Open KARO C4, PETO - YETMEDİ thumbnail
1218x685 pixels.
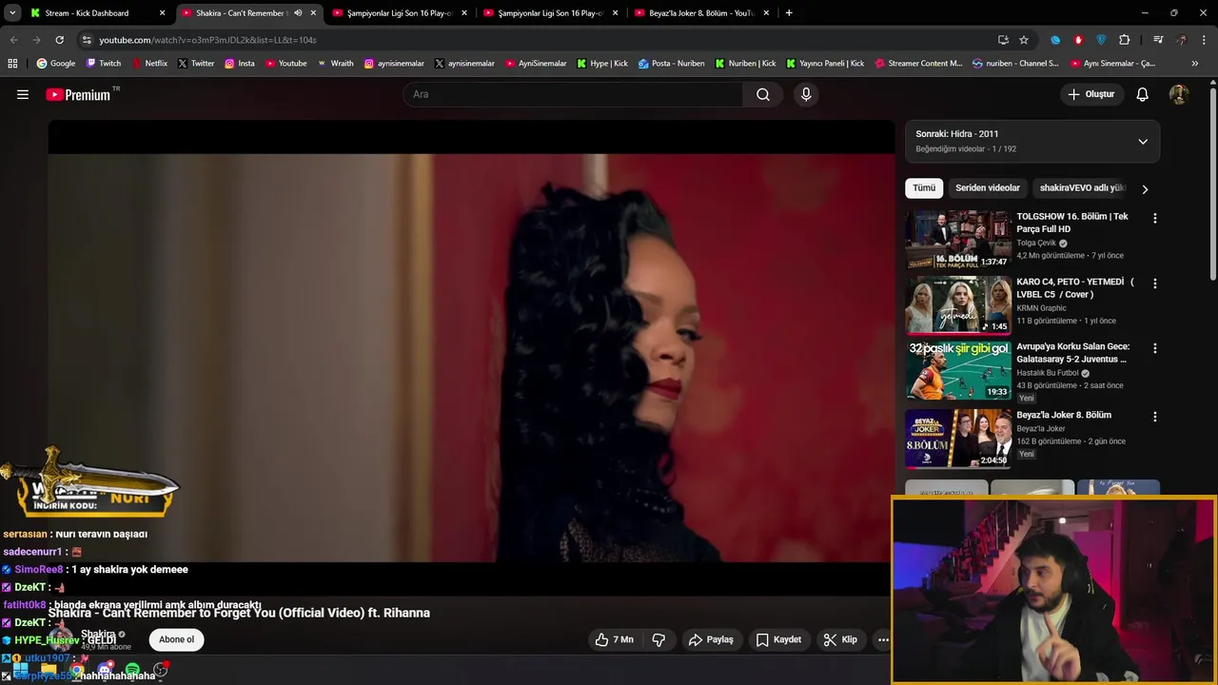pyautogui.click(x=958, y=305)
